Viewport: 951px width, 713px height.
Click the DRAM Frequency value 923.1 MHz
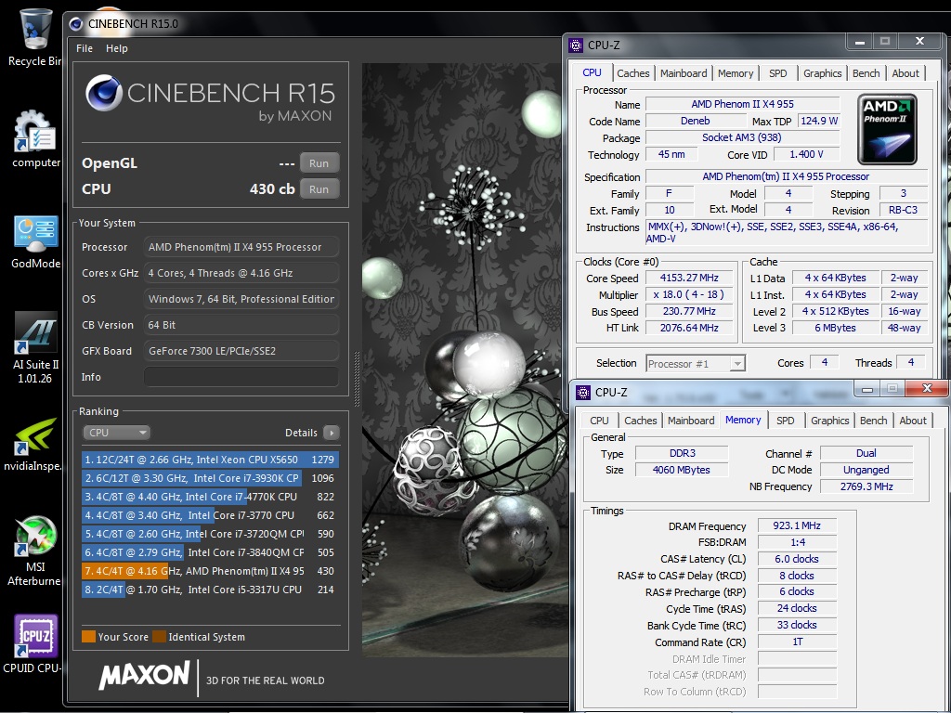point(797,525)
